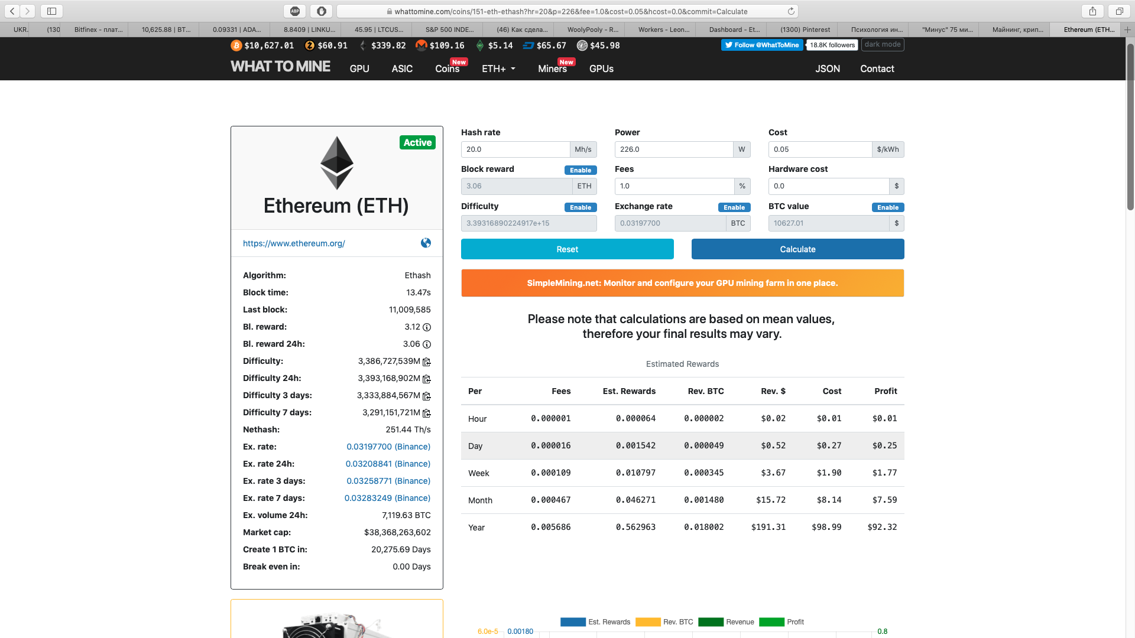Click the Power input field
This screenshot has height=638, width=1135.
tap(674, 149)
